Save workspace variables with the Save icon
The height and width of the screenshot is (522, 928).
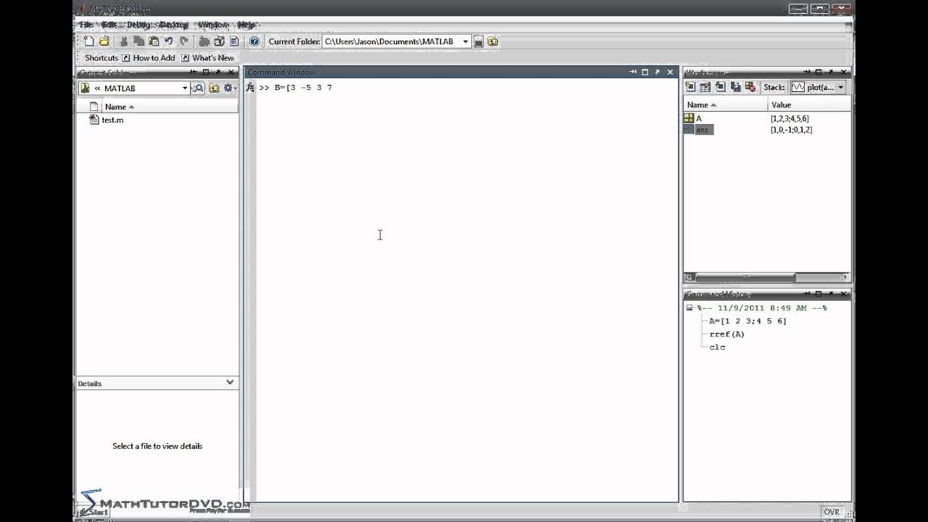[735, 87]
